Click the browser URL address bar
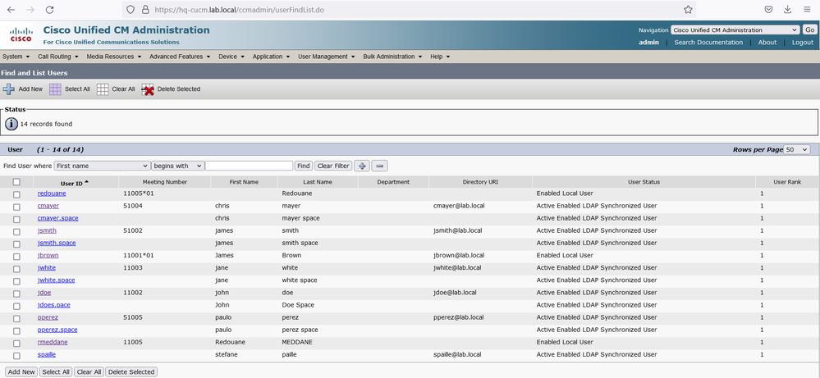Screen dimensions: 820x378 tap(408, 9)
